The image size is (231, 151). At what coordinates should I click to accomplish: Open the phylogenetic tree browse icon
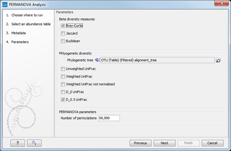[218, 60]
